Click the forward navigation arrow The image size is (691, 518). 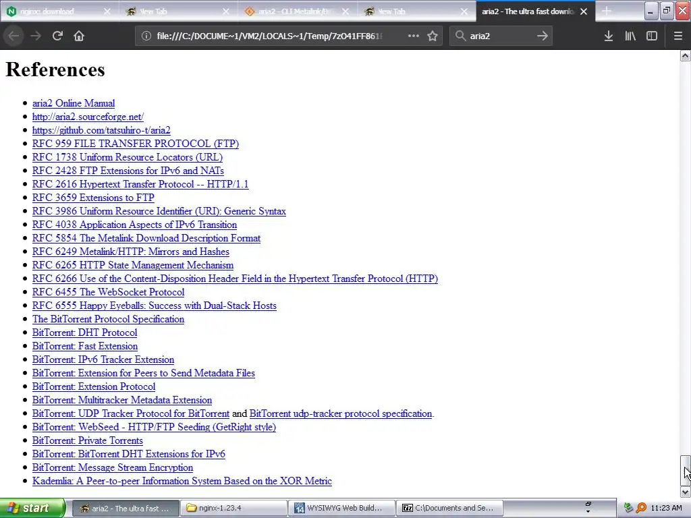[36, 36]
